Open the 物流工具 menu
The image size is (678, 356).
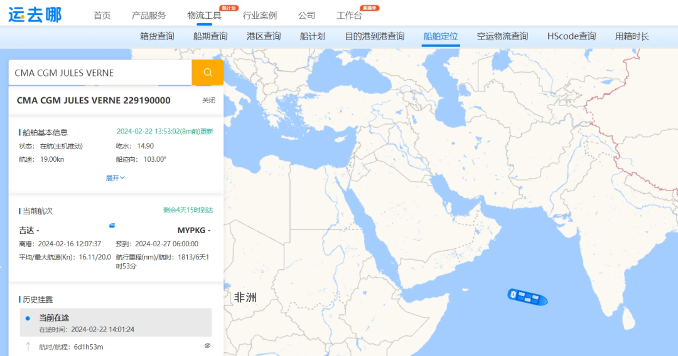click(x=204, y=16)
